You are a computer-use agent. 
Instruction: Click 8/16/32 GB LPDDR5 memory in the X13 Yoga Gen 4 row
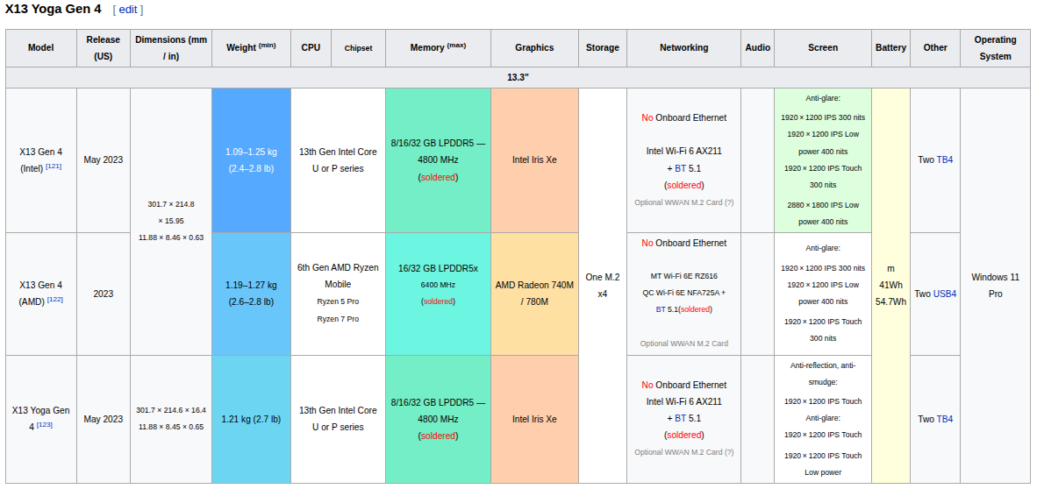[438, 419]
